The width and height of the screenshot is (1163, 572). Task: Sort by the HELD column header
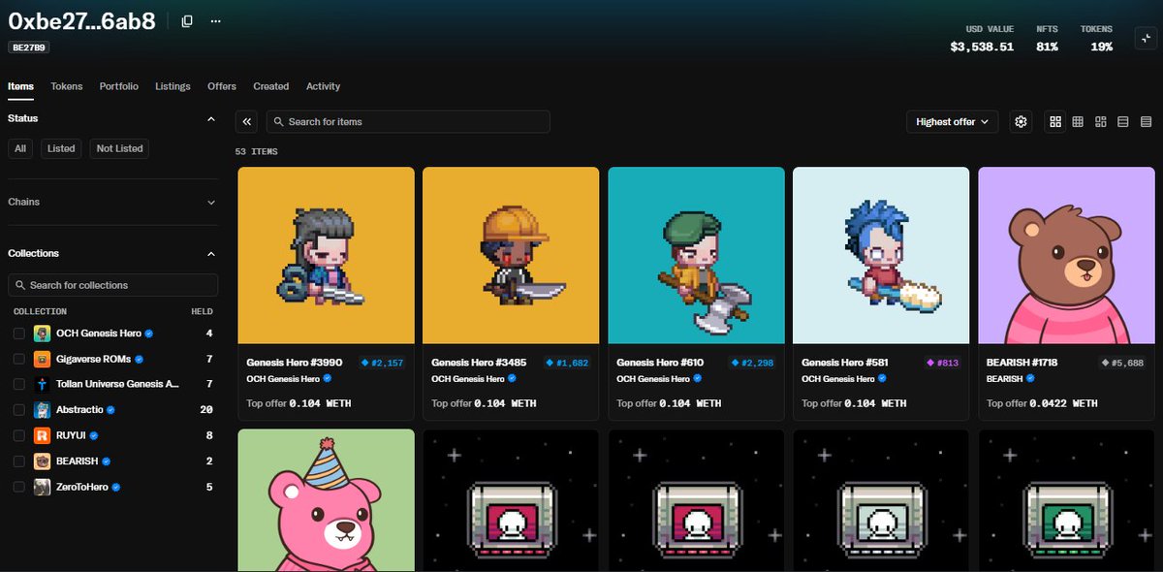point(202,311)
